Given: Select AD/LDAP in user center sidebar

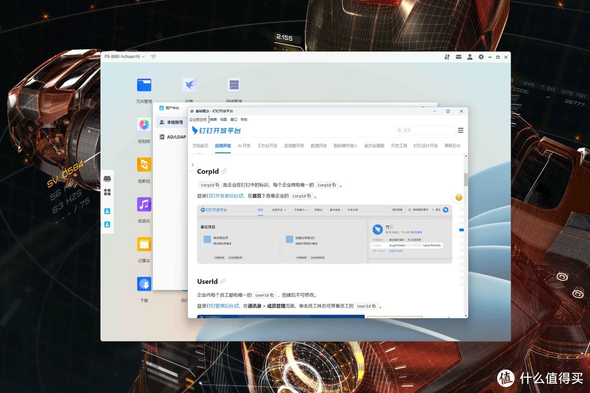Looking at the screenshot, I should 176,137.
